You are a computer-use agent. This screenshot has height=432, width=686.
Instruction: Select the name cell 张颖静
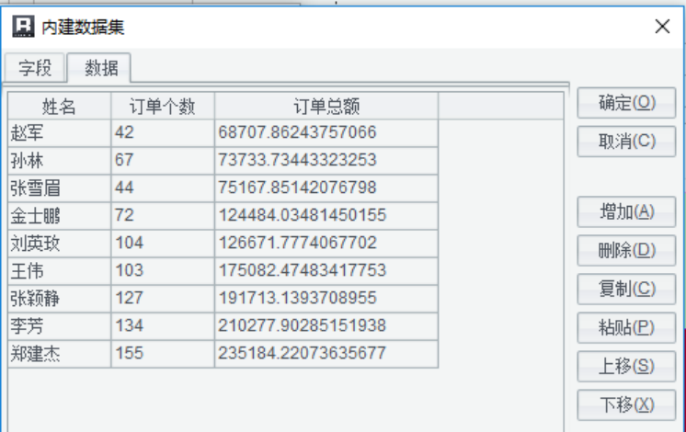point(59,298)
